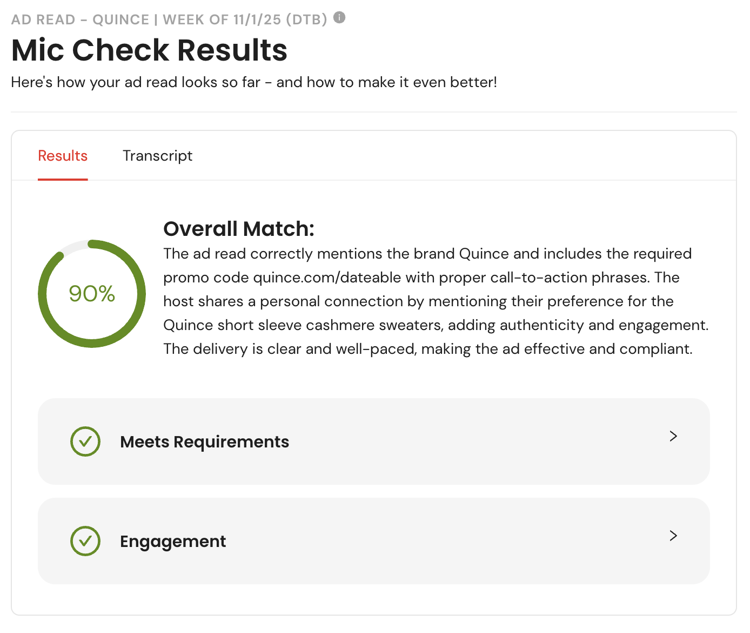Click the WEEK OF 11/1/25 (DTB) text

245,19
